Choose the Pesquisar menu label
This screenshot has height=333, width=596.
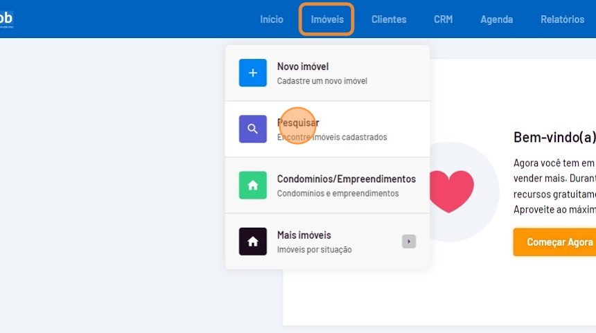coord(298,123)
